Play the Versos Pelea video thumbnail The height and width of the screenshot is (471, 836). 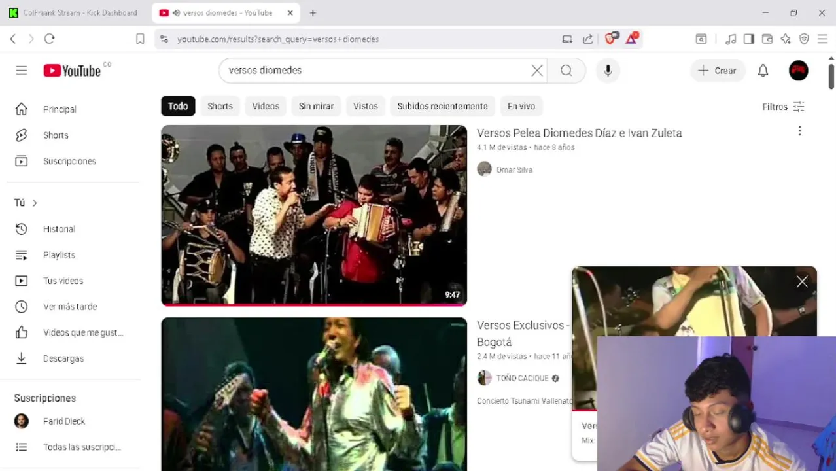(x=314, y=215)
